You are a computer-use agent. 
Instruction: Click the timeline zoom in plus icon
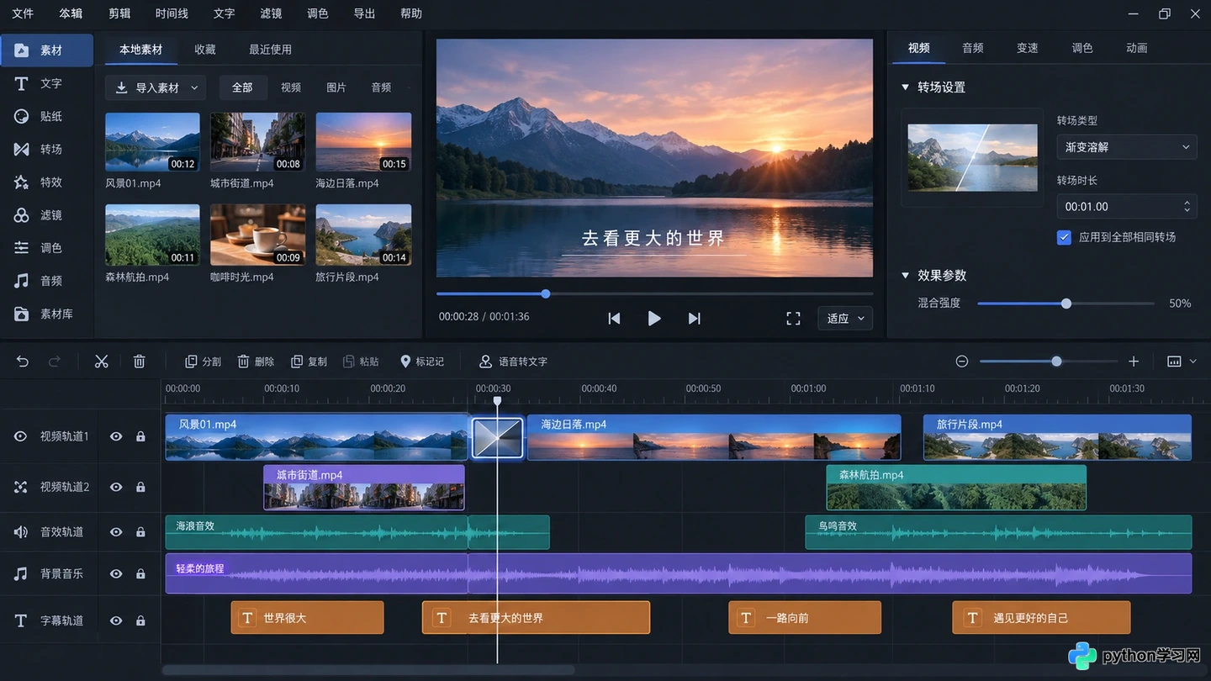(x=1134, y=362)
